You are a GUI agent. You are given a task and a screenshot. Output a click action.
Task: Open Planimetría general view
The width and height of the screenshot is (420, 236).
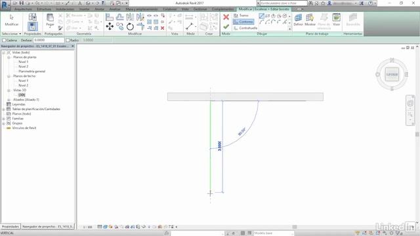click(32, 71)
